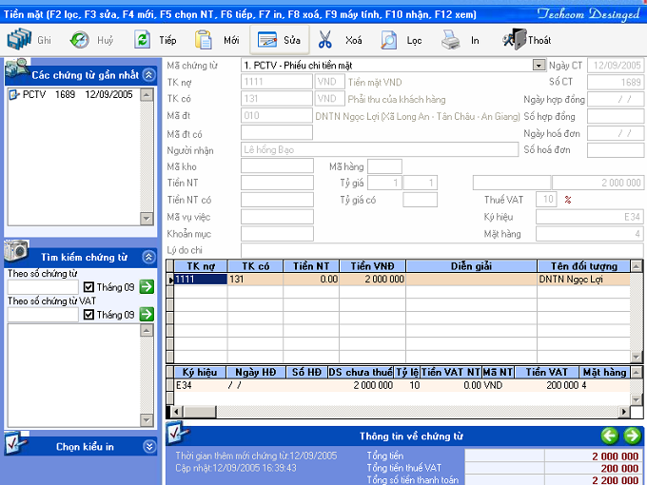Select Tiền VAT cell 200 000
Viewport: 647px width, 485px height.
(x=547, y=385)
